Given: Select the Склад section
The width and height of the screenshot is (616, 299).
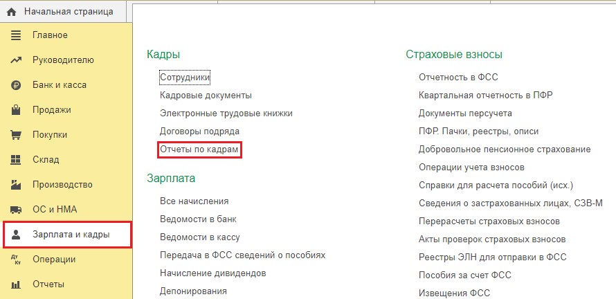Looking at the screenshot, I should pos(46,159).
